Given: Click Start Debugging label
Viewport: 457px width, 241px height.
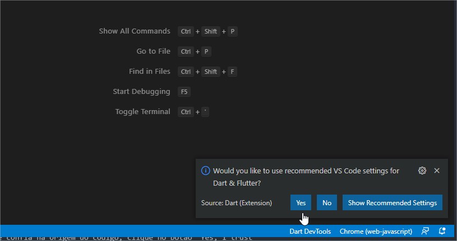Looking at the screenshot, I should pyautogui.click(x=141, y=92).
